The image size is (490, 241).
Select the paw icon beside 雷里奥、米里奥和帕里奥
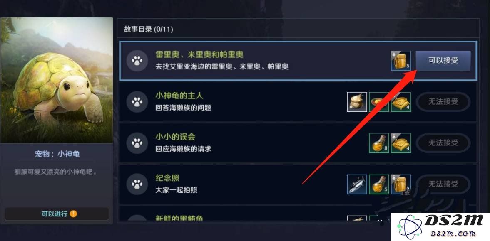pyautogui.click(x=137, y=61)
